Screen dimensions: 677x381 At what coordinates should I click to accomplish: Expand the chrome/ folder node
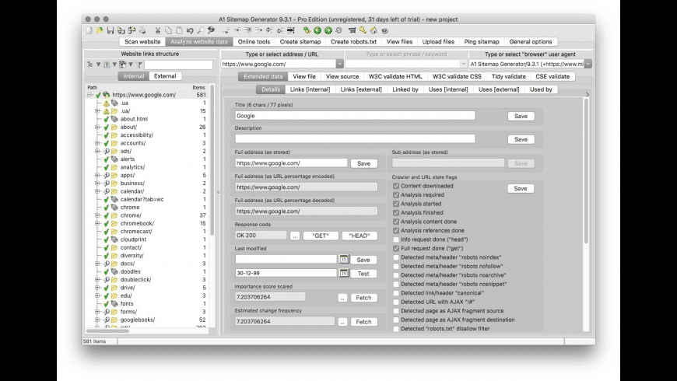pos(97,215)
